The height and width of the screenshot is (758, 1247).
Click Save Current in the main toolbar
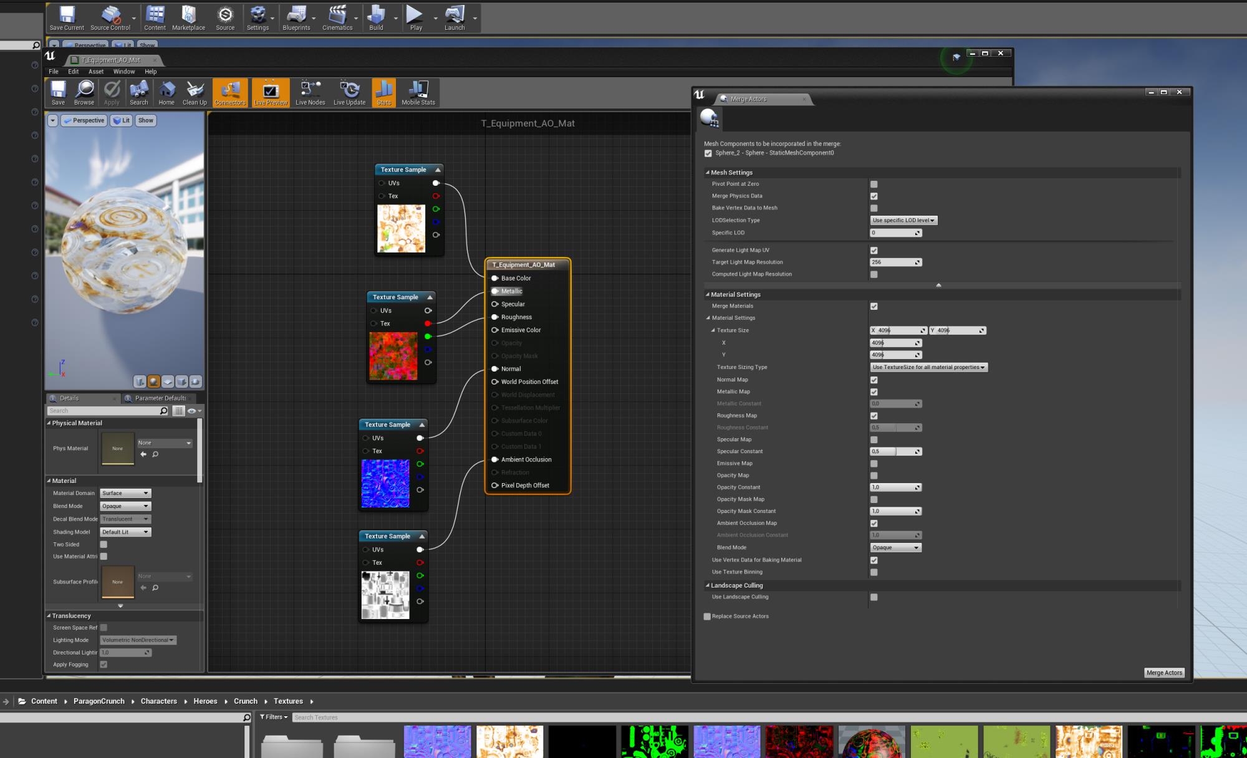[67, 18]
